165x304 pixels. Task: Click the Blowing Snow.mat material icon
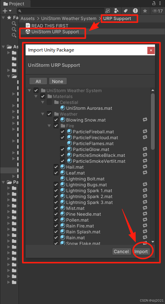63,120
